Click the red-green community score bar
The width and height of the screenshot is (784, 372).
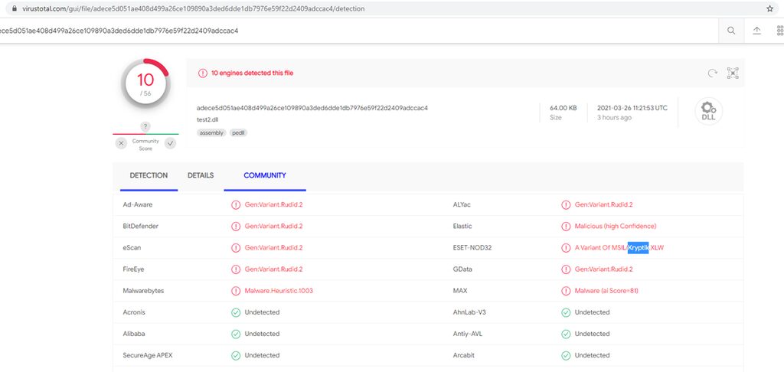[x=145, y=134]
